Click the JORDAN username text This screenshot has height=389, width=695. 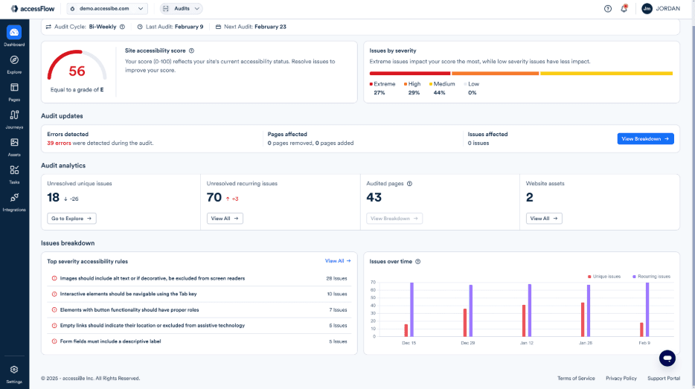[x=668, y=8]
